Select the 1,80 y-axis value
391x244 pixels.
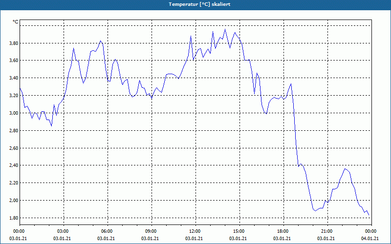[x=14, y=218]
